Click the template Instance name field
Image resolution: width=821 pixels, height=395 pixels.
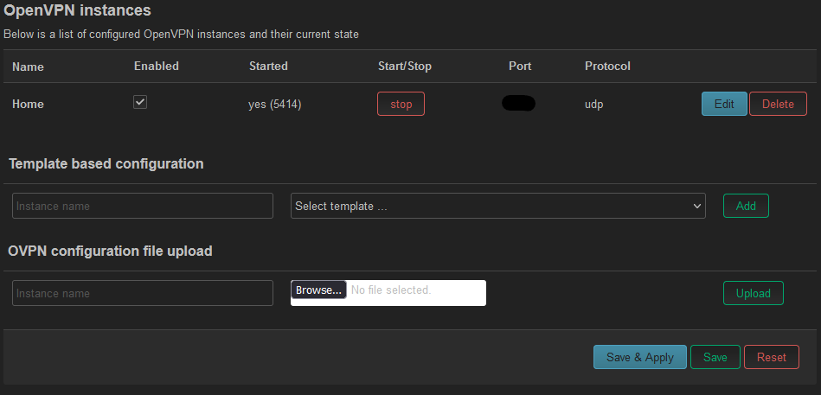(x=143, y=206)
